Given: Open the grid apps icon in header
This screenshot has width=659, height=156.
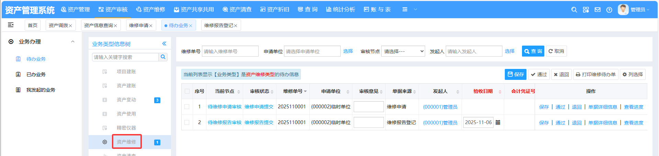Looking at the screenshot, I should (x=586, y=10).
